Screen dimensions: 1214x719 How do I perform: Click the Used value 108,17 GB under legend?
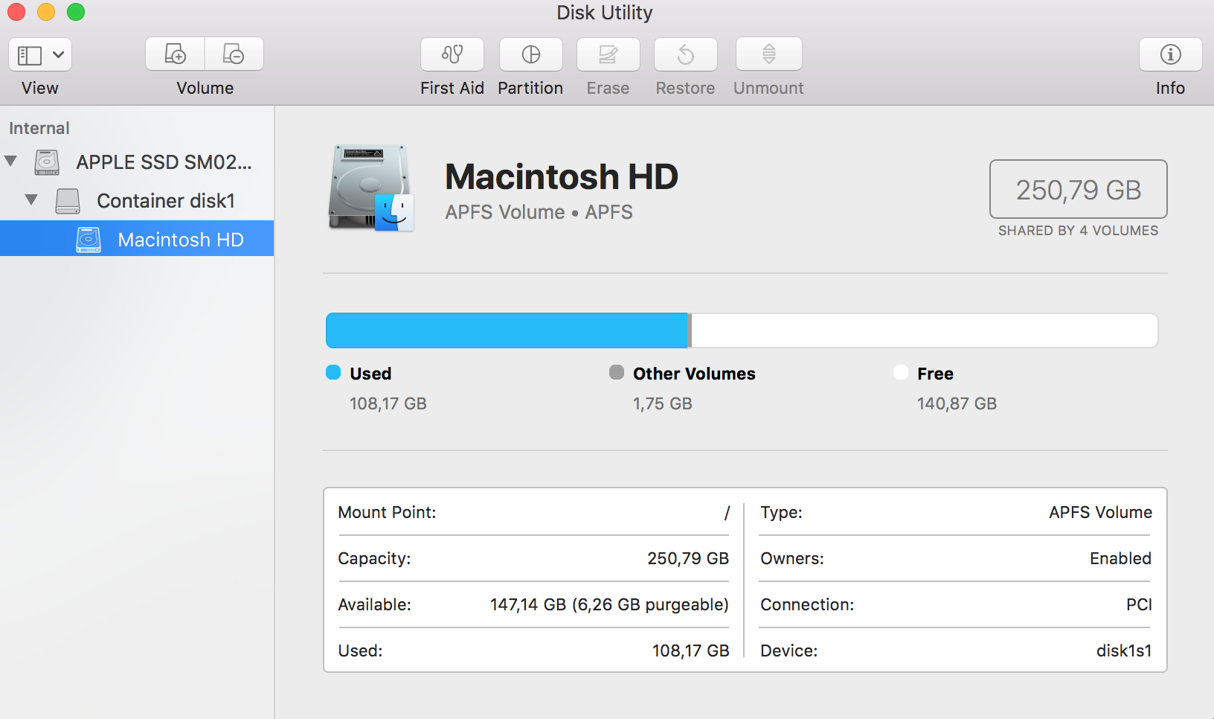click(x=388, y=403)
